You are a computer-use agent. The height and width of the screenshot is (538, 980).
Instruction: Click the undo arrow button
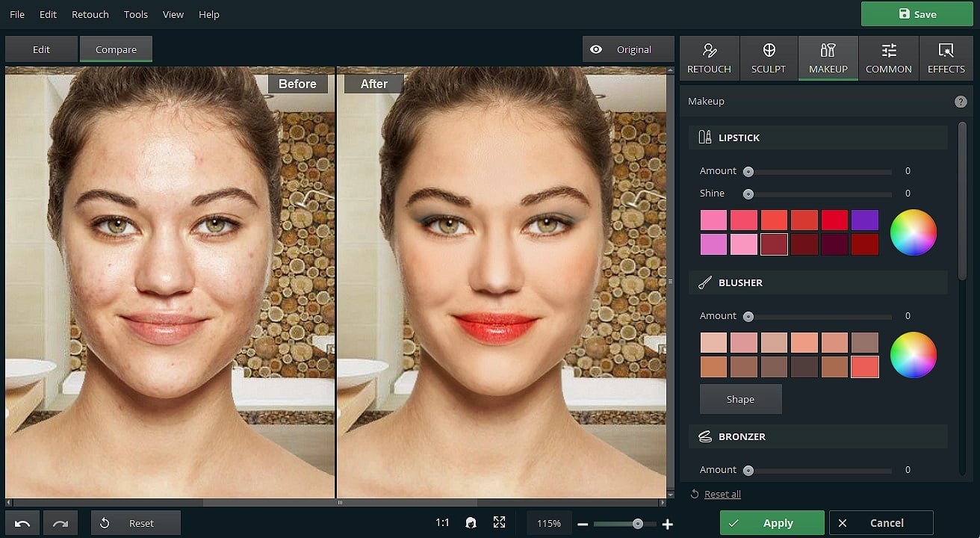[x=22, y=523]
